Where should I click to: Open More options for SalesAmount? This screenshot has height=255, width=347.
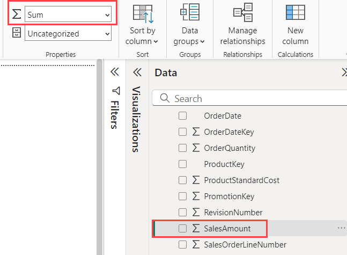click(x=341, y=229)
